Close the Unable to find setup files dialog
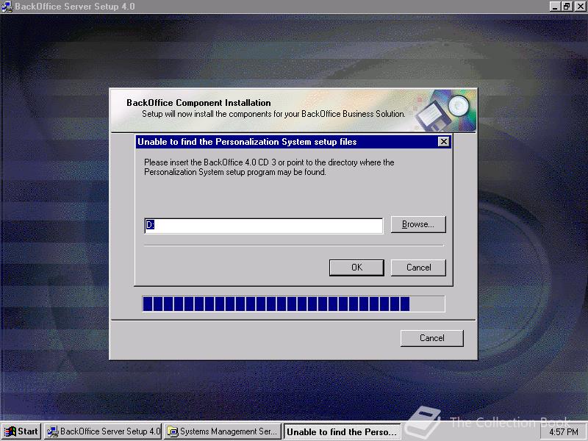 tap(444, 141)
